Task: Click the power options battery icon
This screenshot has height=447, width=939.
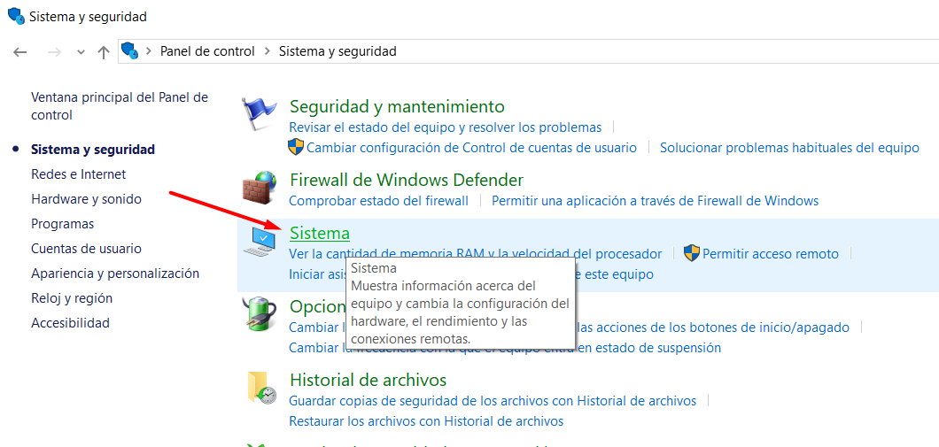Action: [261, 313]
